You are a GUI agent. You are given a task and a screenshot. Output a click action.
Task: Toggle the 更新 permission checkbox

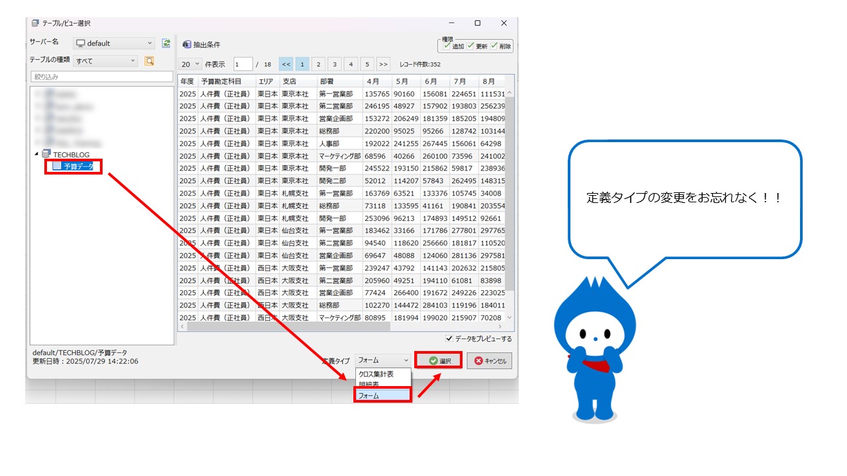471,46
